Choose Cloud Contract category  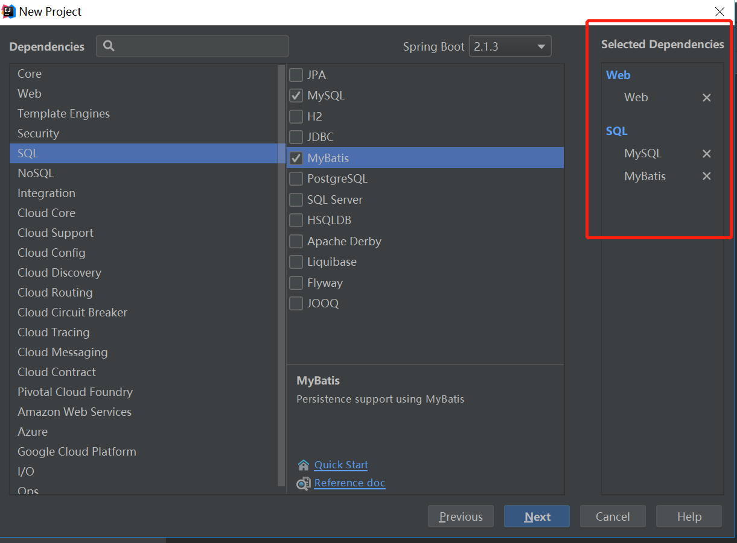click(x=143, y=372)
